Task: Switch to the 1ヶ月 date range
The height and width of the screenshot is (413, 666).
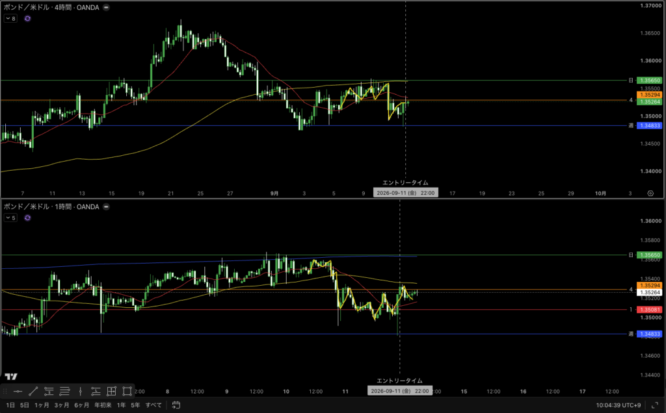Action: tap(42, 405)
